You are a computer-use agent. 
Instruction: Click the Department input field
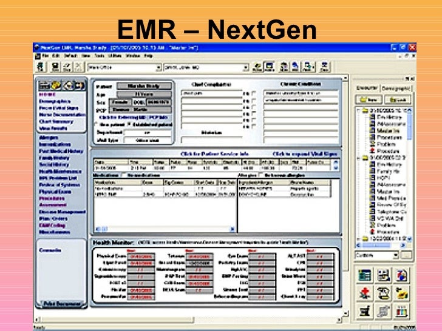[148, 132]
